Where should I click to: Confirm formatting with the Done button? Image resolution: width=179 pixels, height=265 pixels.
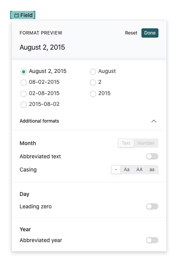(150, 33)
